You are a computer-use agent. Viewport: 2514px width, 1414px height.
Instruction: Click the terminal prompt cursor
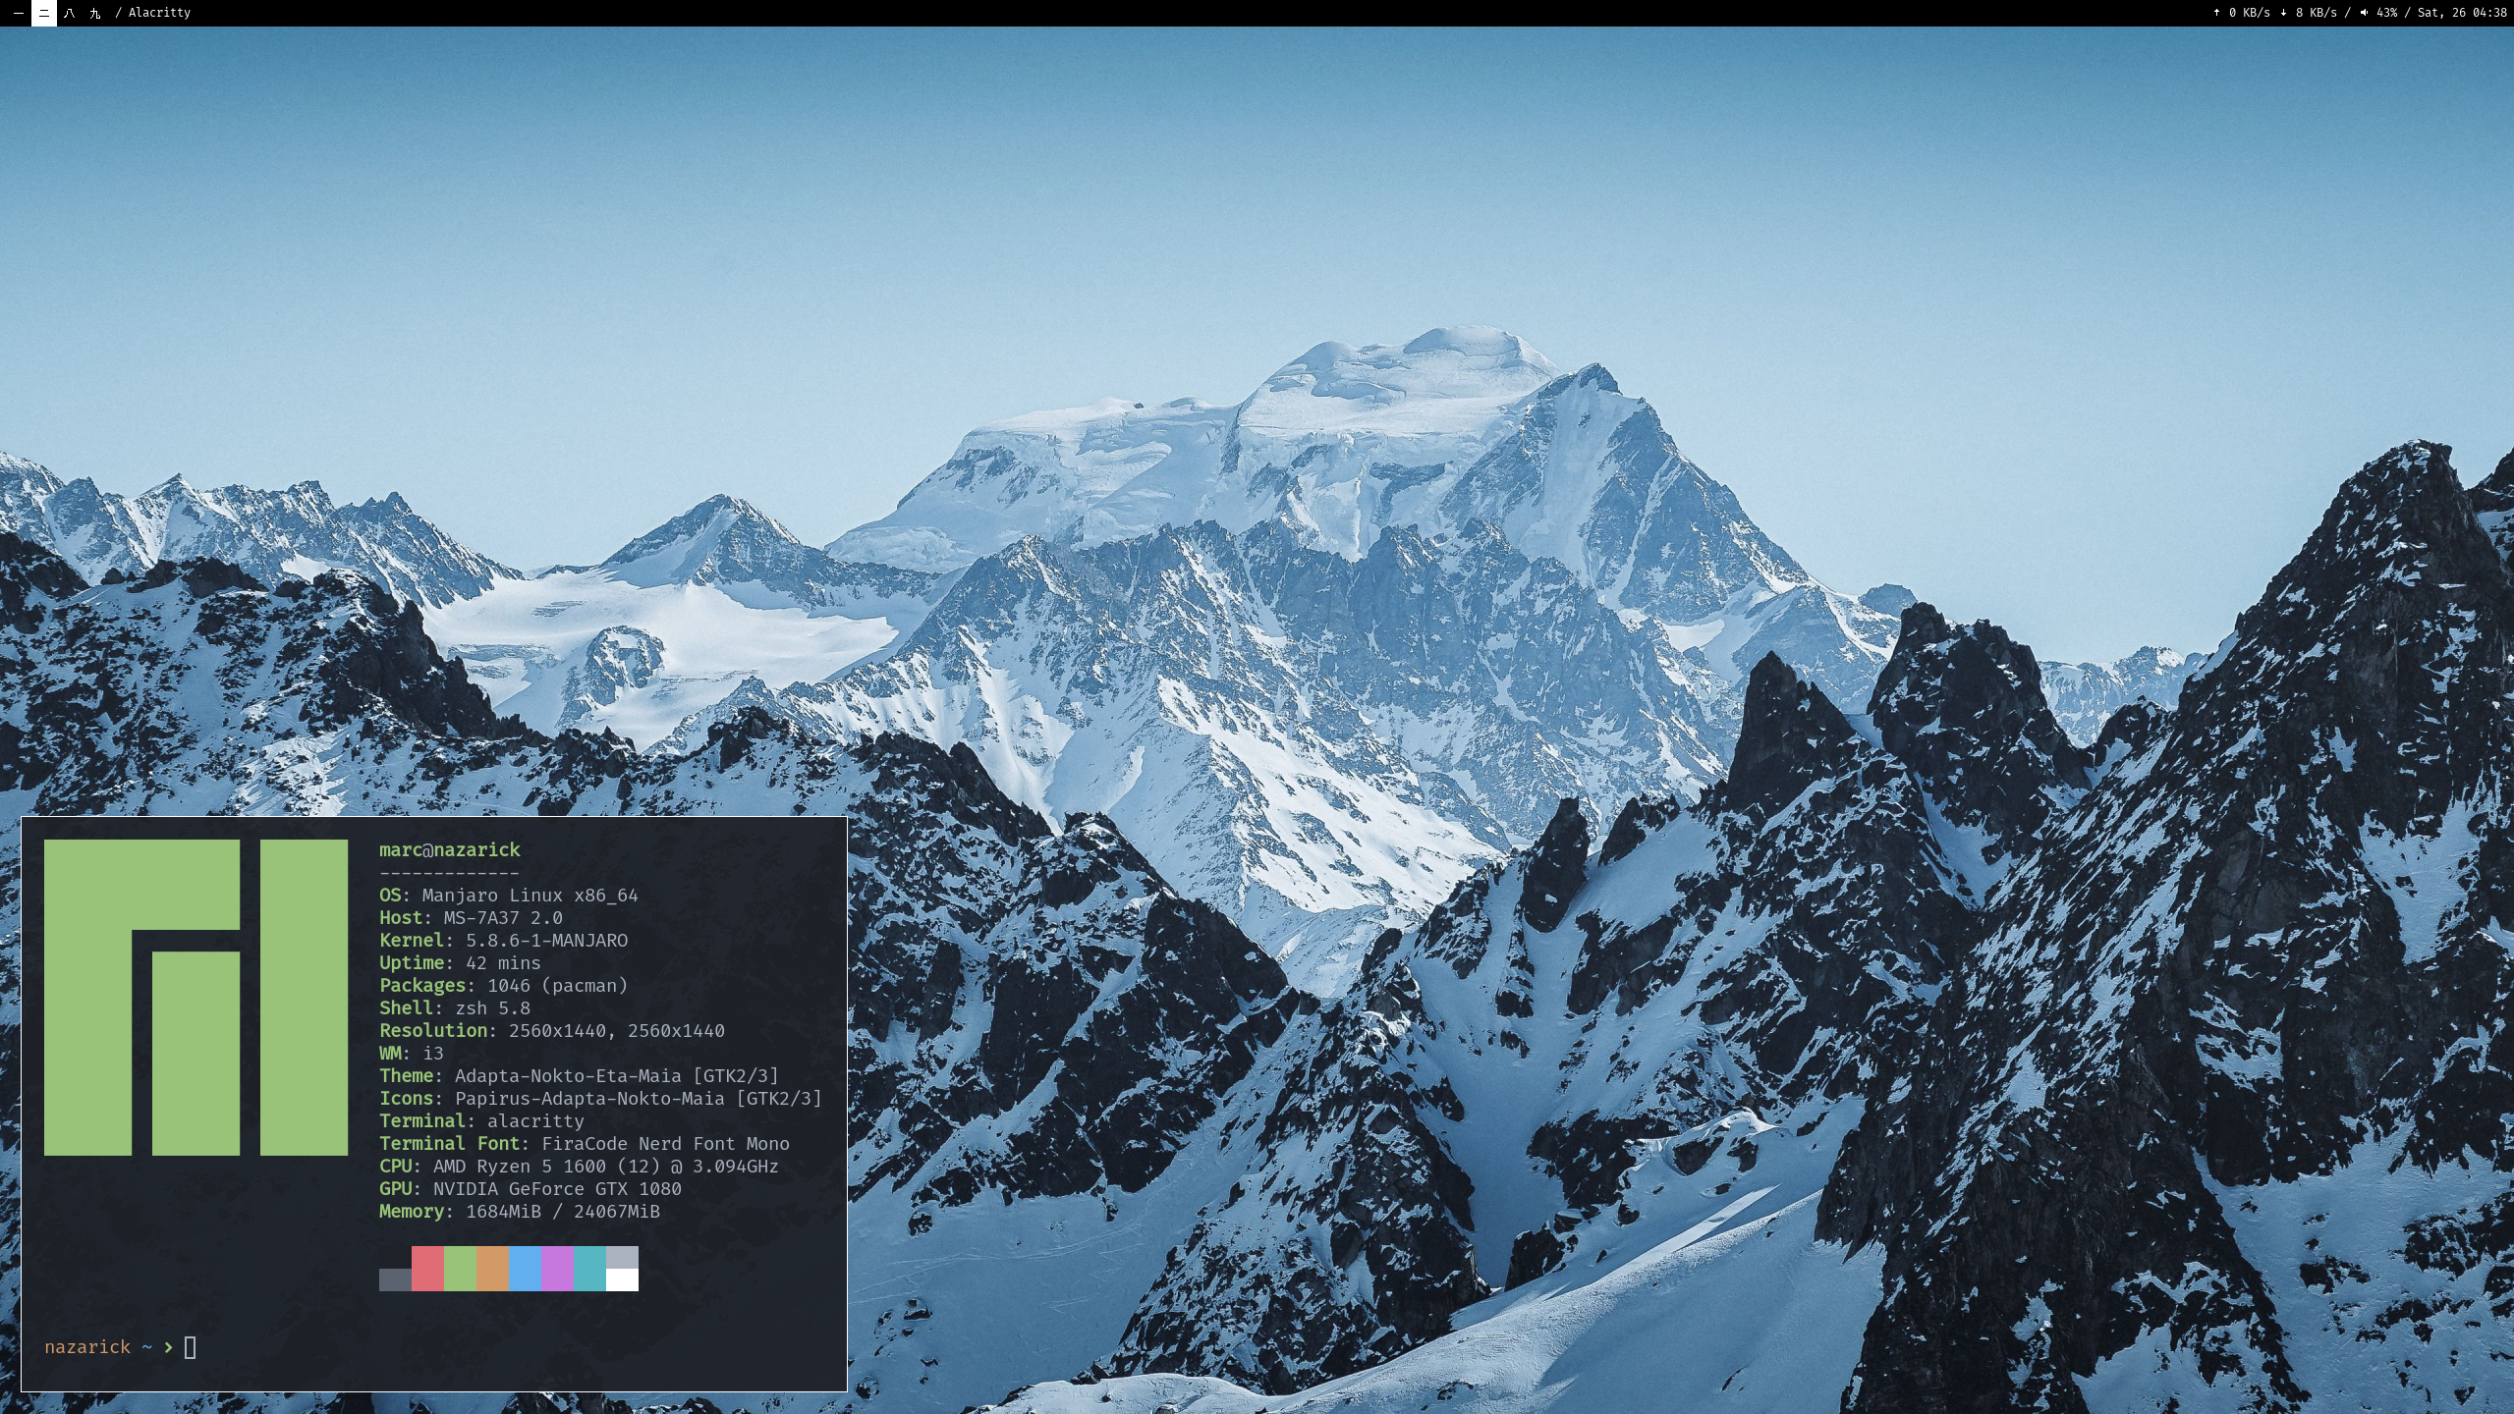(x=190, y=1347)
